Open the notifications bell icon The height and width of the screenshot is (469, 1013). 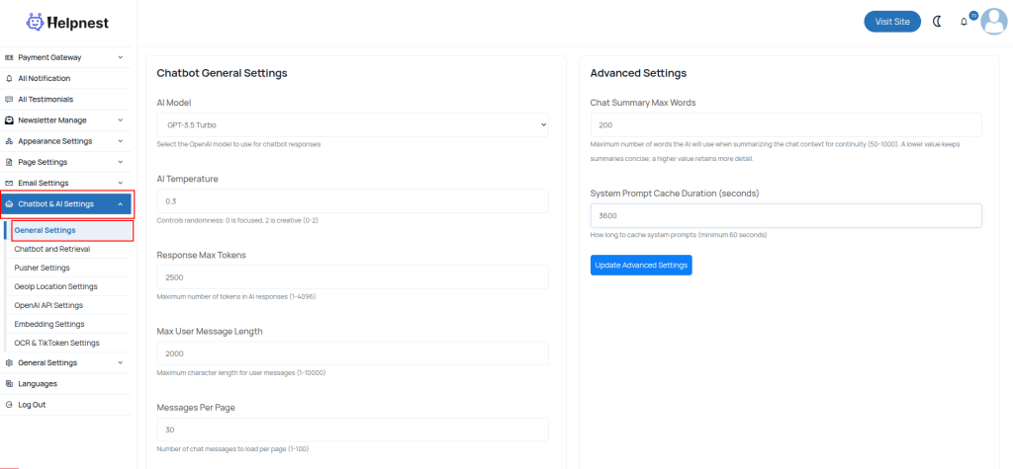click(x=965, y=22)
